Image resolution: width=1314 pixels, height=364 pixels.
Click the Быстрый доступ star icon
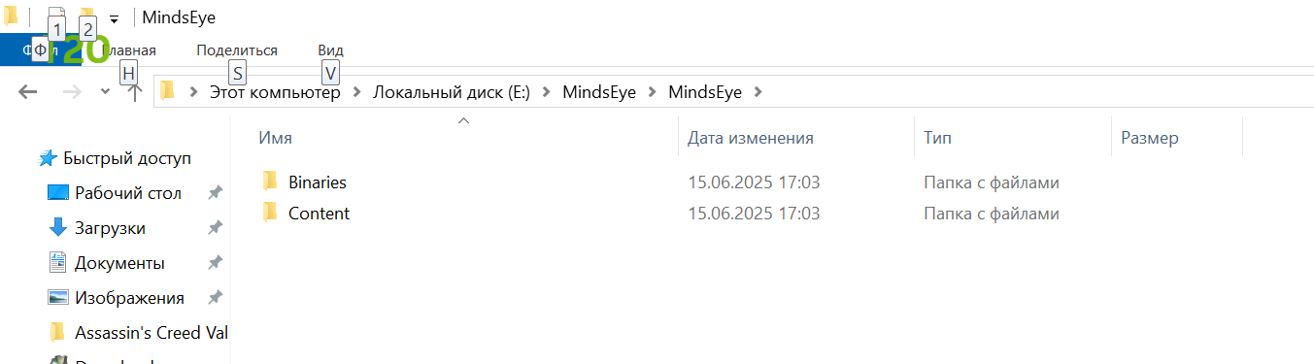tap(48, 158)
